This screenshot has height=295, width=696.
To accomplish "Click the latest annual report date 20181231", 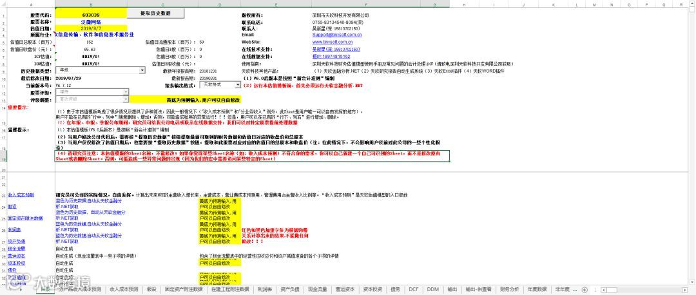I will coord(208,71).
